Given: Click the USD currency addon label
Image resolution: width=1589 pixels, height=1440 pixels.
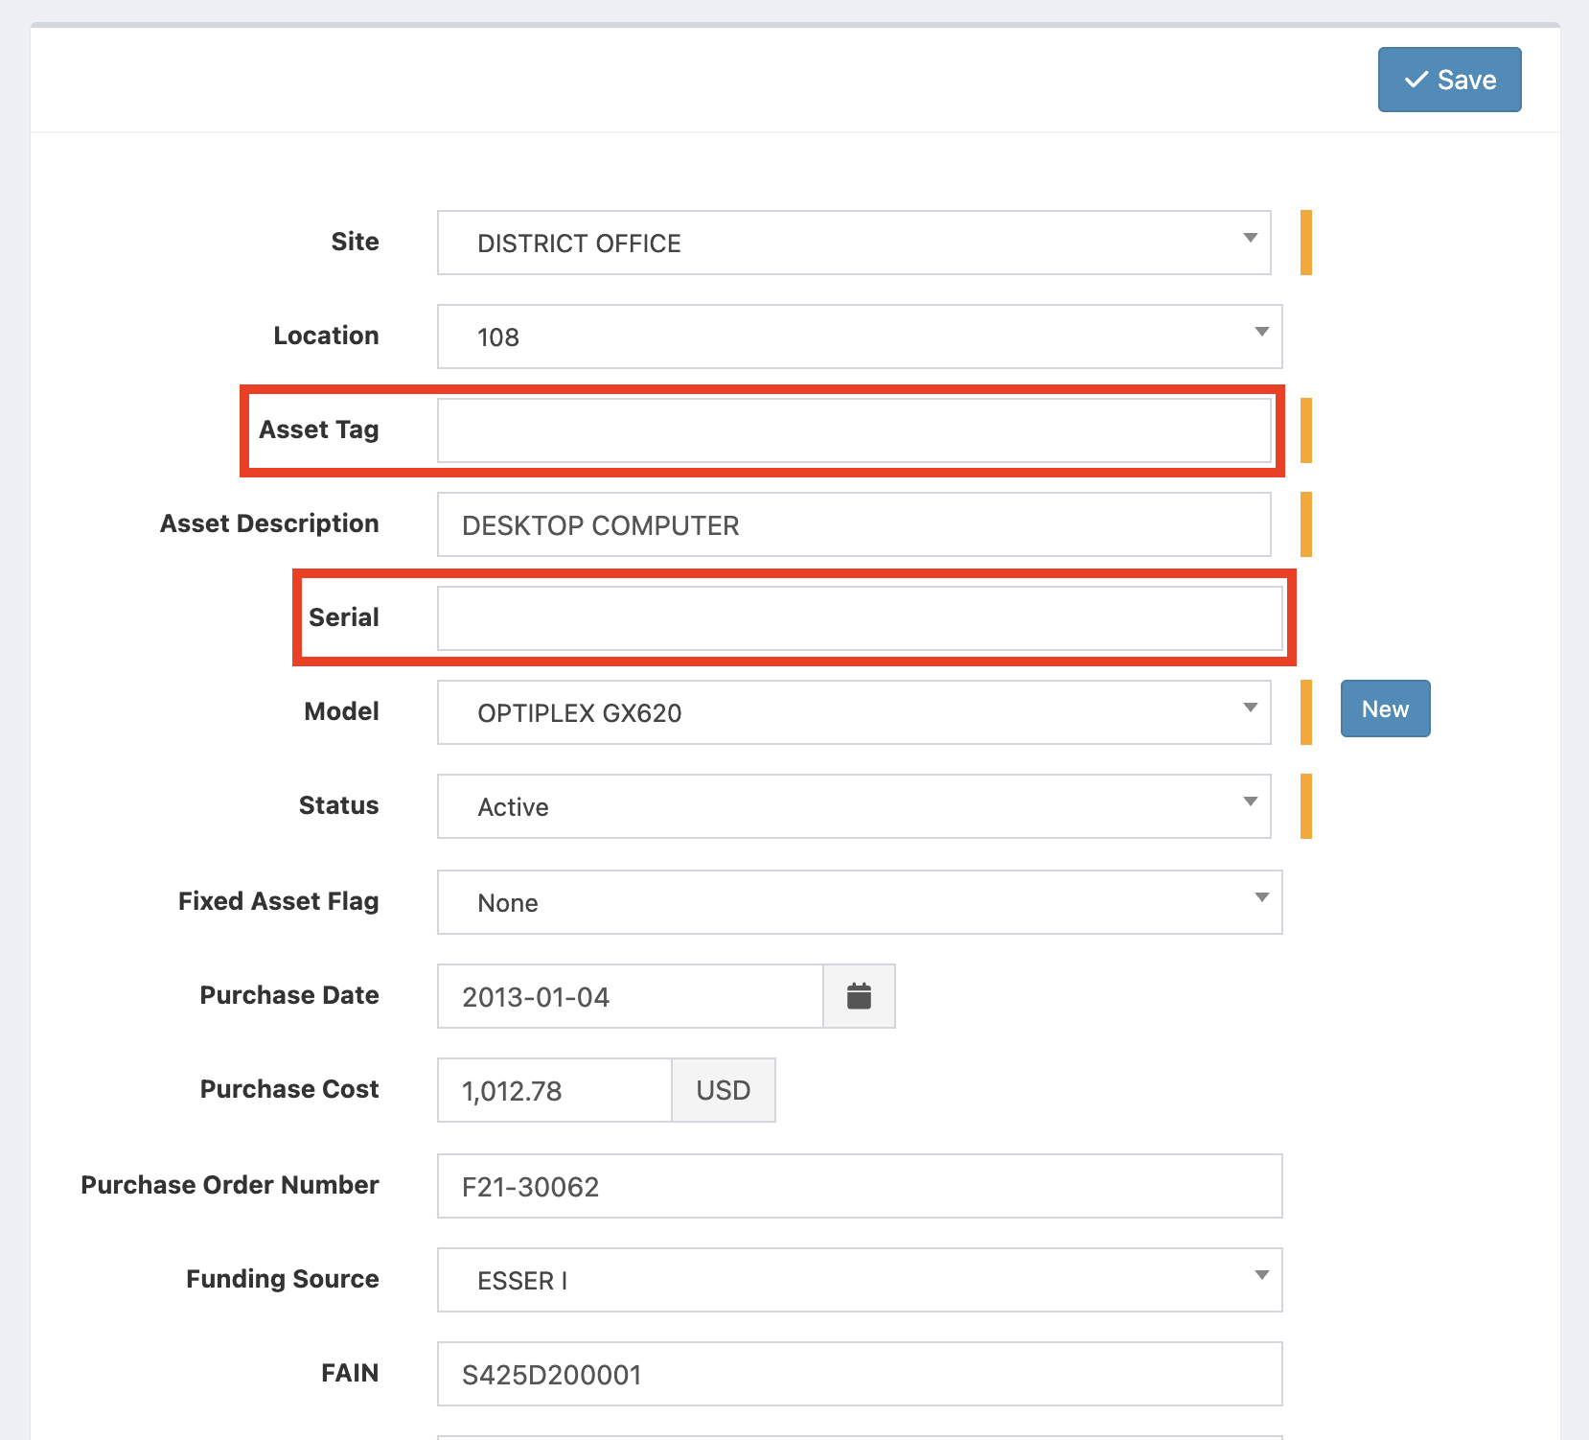Looking at the screenshot, I should click(x=723, y=1090).
